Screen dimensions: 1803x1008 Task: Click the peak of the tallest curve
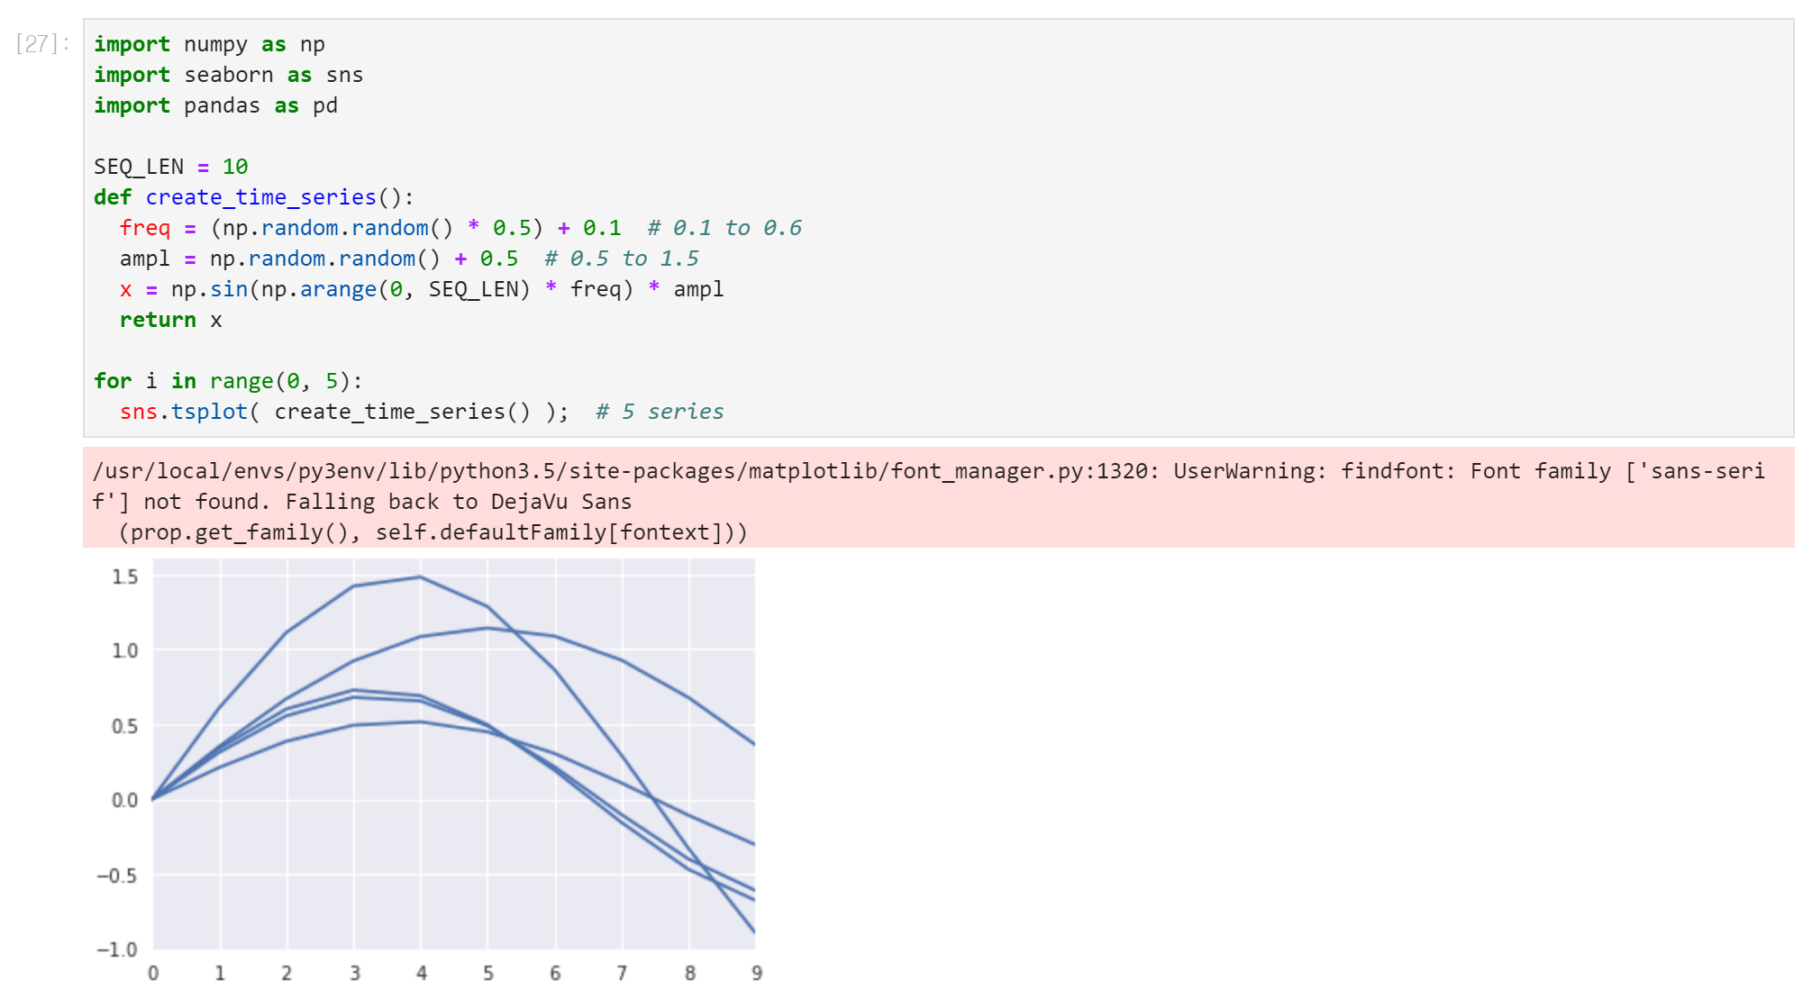pyautogui.click(x=421, y=577)
